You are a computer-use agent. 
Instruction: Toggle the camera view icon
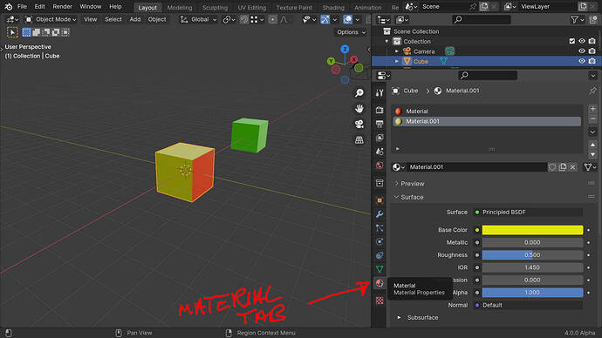pyautogui.click(x=359, y=125)
